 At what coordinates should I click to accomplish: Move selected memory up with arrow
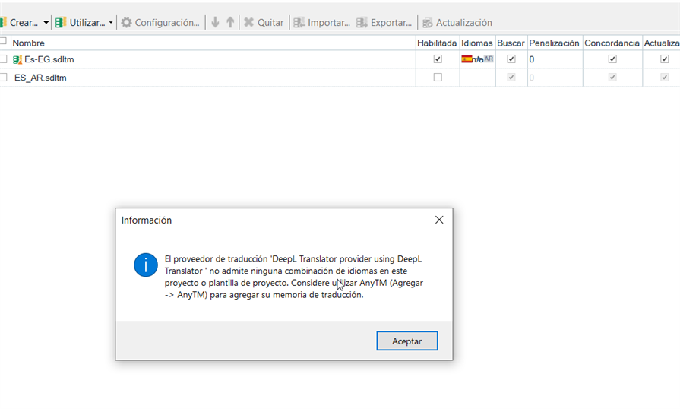[230, 22]
